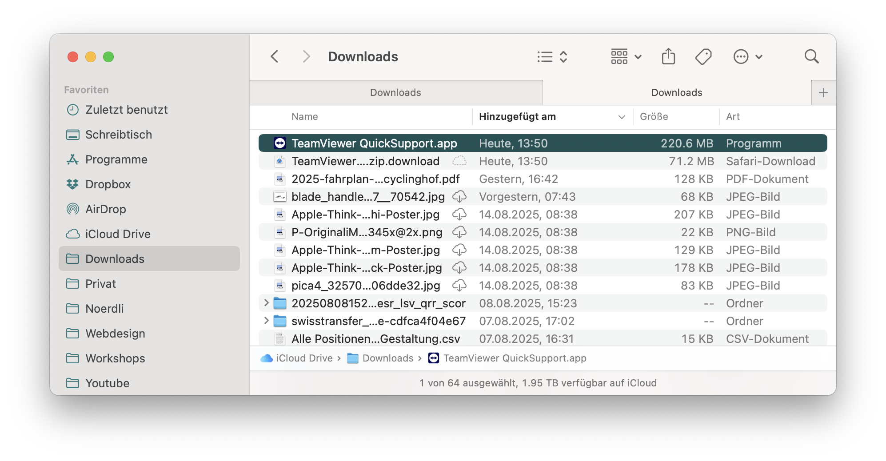
Task: Toggle sort order on Hinzugefügt am column
Action: pos(552,116)
